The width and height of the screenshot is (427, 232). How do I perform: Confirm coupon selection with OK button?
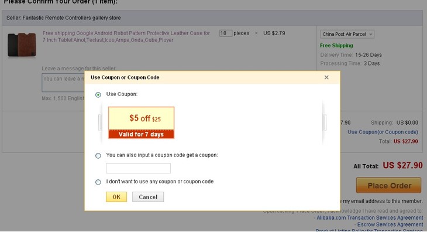[x=116, y=197]
